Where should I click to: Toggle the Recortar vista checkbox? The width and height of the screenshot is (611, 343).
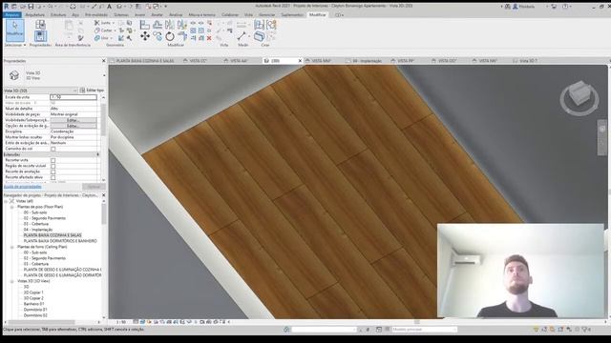pos(53,160)
